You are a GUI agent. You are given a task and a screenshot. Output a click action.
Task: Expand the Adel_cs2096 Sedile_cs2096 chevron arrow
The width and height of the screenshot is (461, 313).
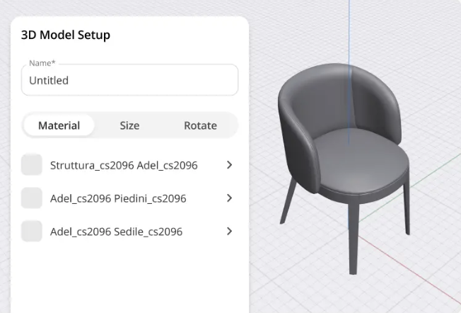coord(229,232)
